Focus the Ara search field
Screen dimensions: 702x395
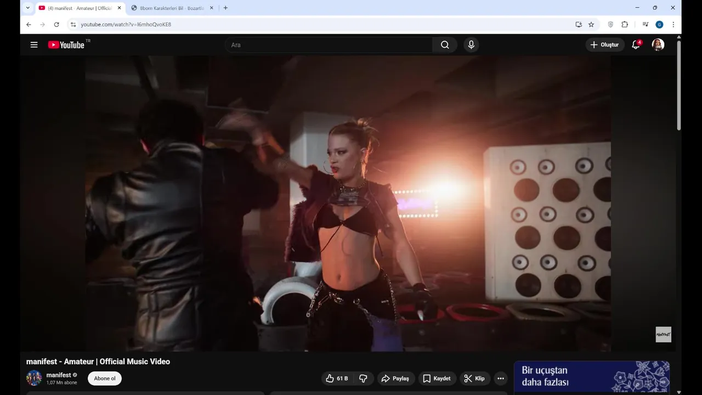coord(329,45)
